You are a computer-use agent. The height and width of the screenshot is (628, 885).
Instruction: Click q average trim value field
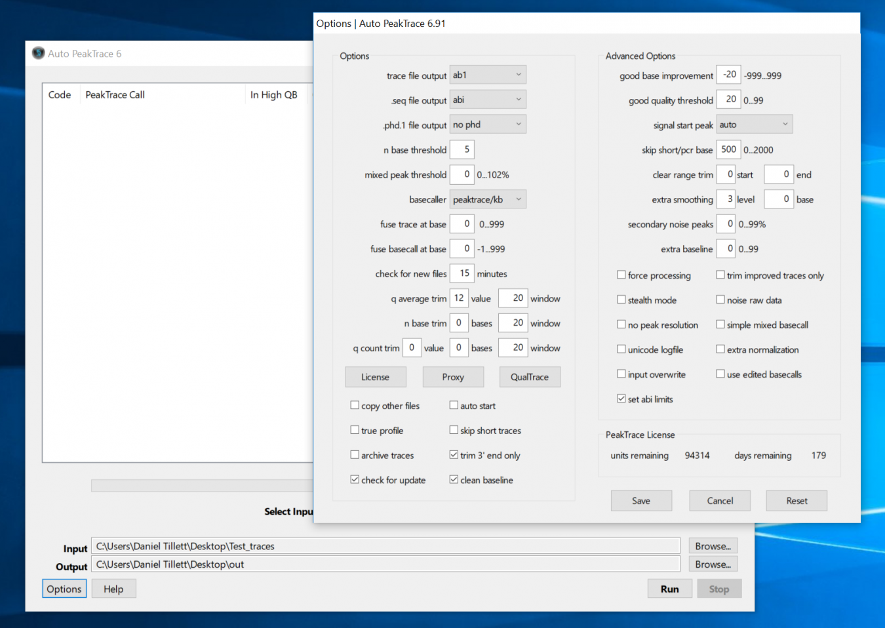(x=459, y=298)
